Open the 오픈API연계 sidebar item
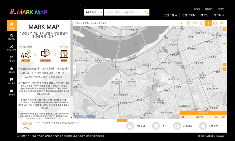This screenshot has width=235, height=141. click(x=11, y=48)
